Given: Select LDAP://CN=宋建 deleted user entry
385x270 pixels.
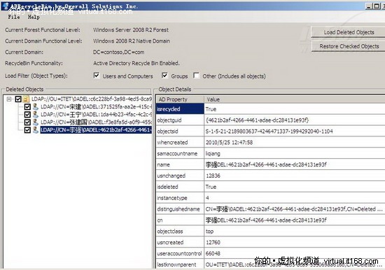Looking at the screenshot, I should pos(96,107).
